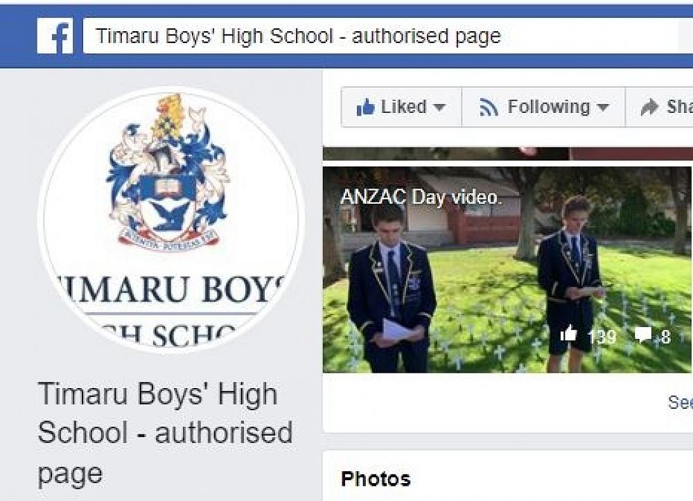This screenshot has width=693, height=501.
Task: Click the See all link below the video
Action: click(681, 402)
